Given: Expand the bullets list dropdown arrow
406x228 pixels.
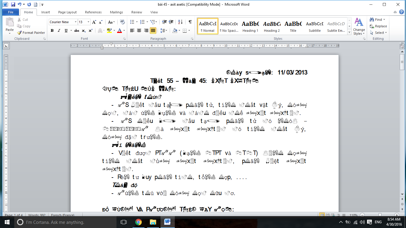Looking at the screenshot, I should [137, 22].
